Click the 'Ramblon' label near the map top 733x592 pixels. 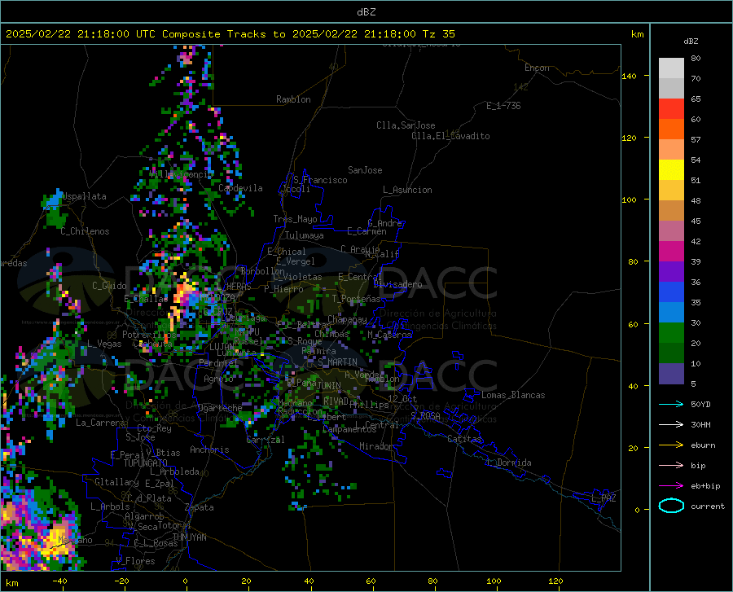[x=293, y=99]
